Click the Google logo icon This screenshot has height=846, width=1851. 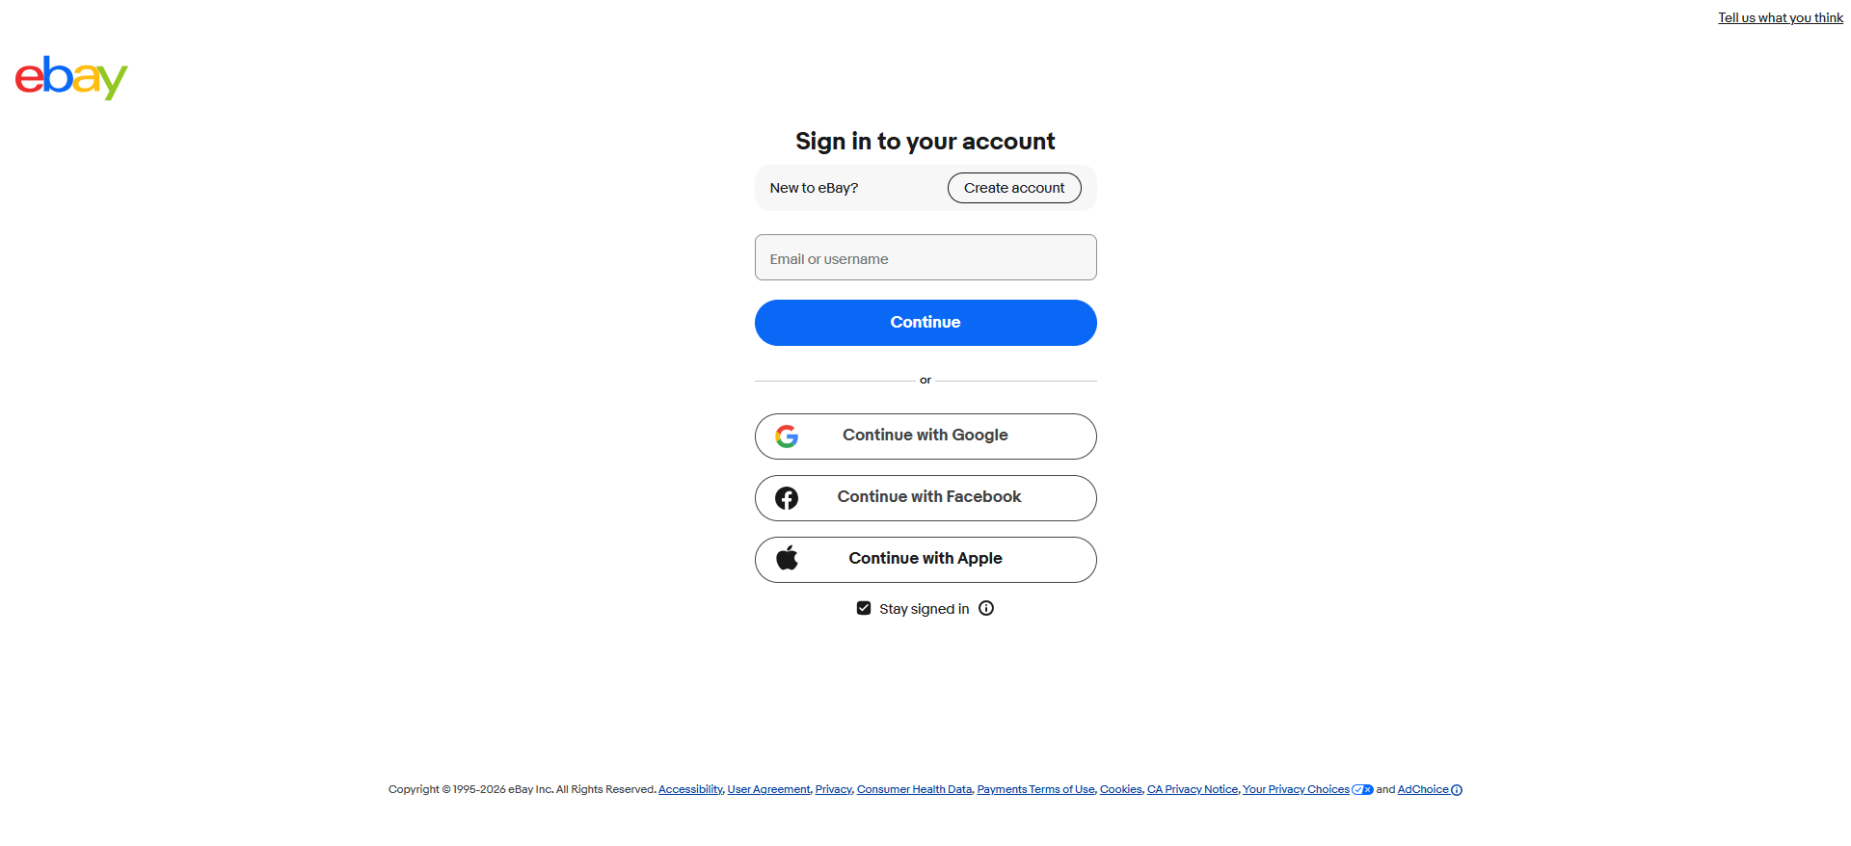(787, 436)
